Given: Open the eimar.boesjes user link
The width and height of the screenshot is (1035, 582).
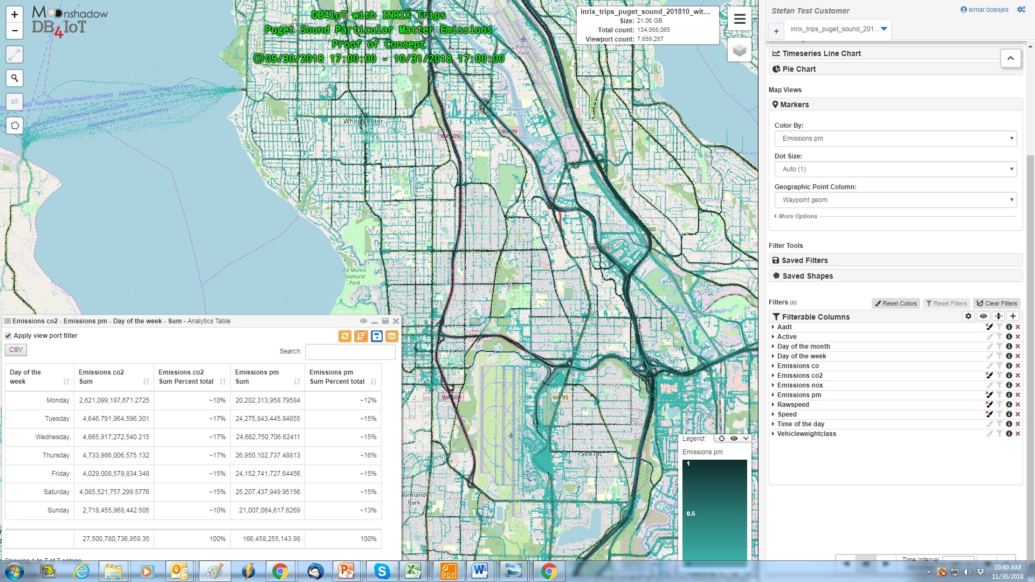Looking at the screenshot, I should coord(984,10).
